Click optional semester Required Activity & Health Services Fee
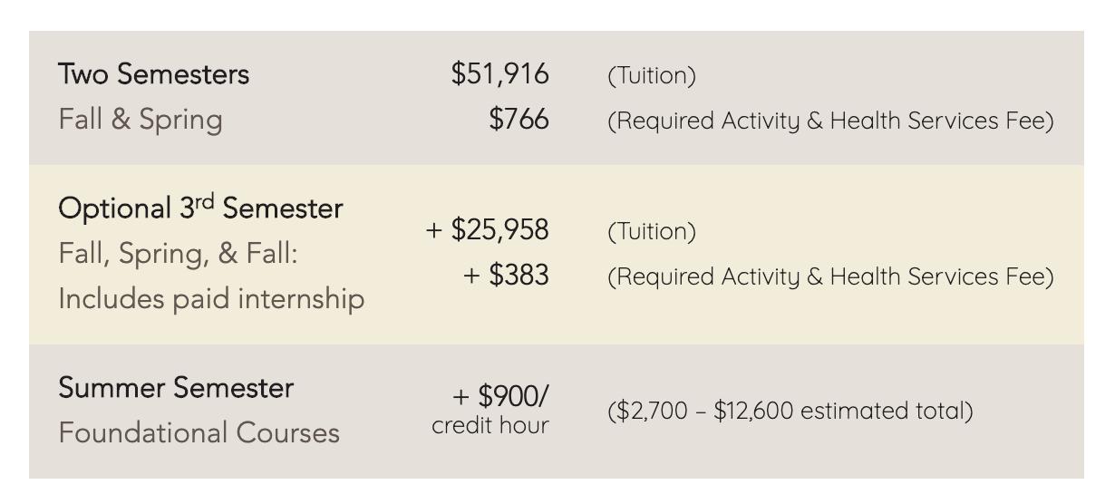The height and width of the screenshot is (504, 1115). (x=829, y=276)
